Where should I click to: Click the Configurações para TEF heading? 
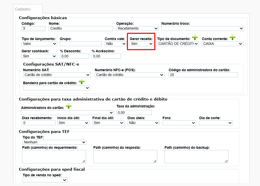tap(44, 132)
